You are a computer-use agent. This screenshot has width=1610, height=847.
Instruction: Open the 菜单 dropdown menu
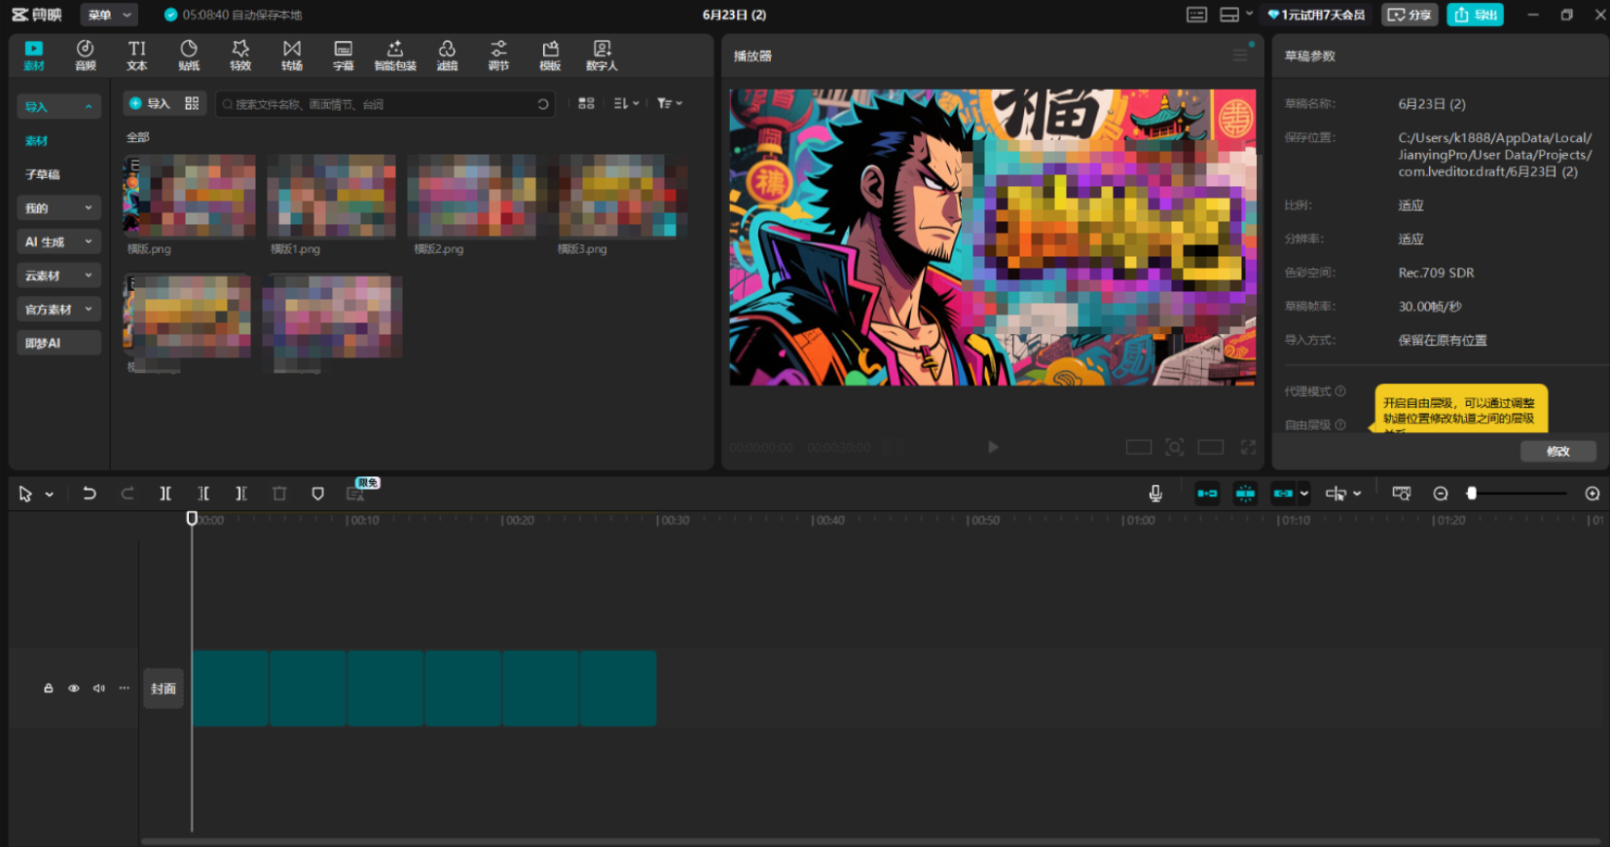pos(107,15)
